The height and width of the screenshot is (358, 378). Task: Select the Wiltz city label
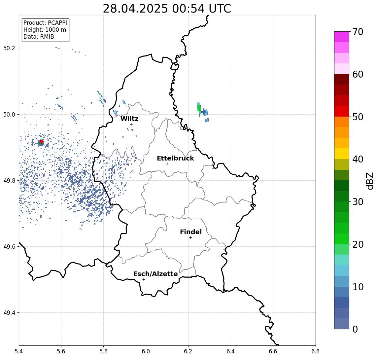pos(129,119)
